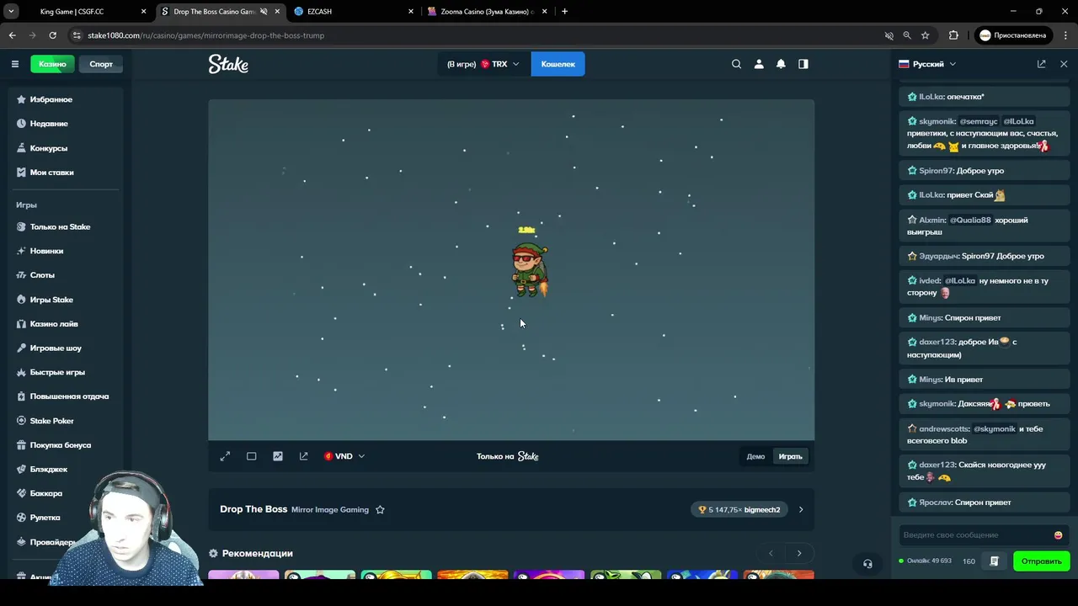
Task: Pop out the chat panel
Action: (x=1042, y=64)
